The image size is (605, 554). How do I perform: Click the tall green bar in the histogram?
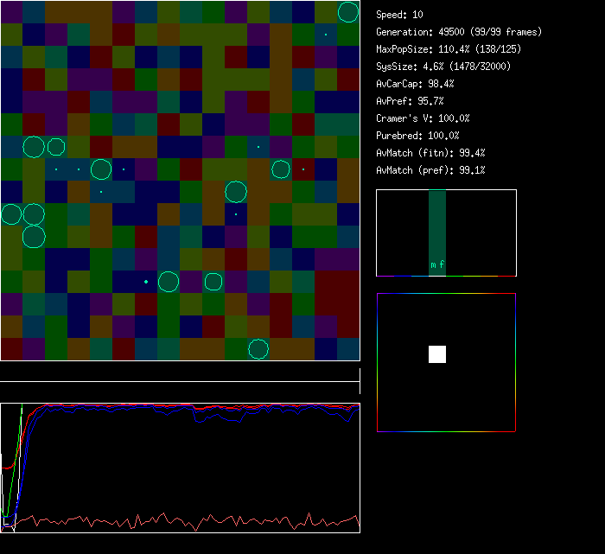[x=437, y=225]
